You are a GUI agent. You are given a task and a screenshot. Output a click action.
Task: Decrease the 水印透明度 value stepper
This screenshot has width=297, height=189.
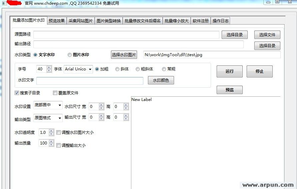click(x=51, y=134)
